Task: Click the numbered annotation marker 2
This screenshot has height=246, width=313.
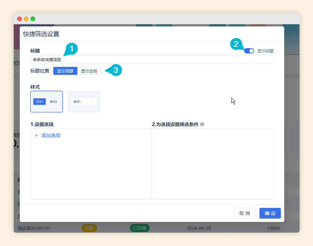Action: pyautogui.click(x=236, y=44)
